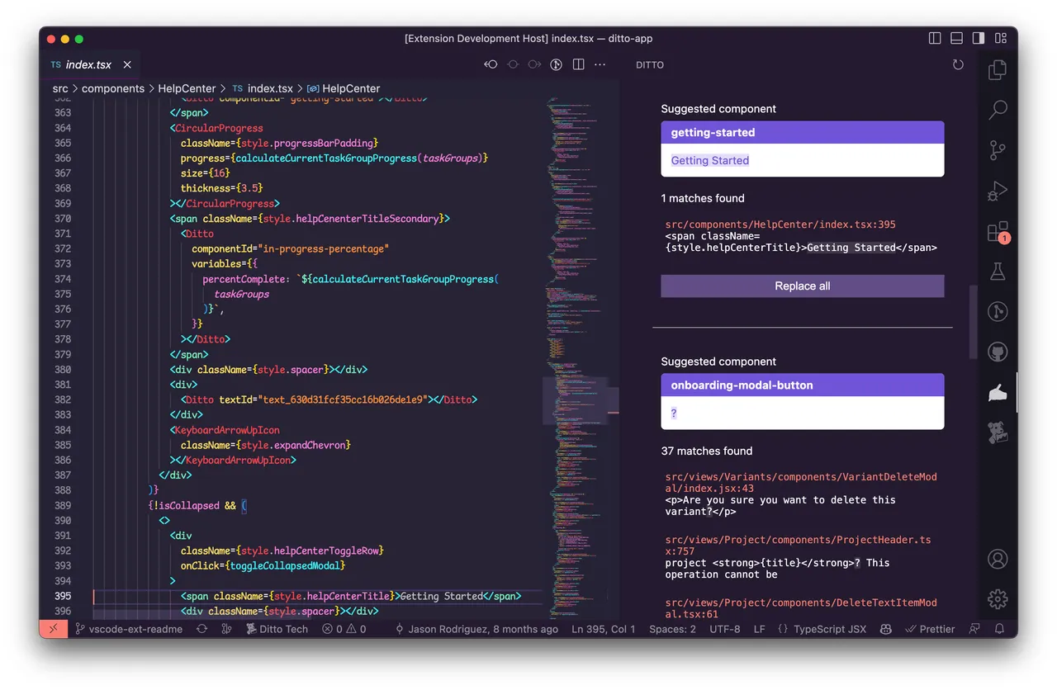The height and width of the screenshot is (690, 1057).
Task: Open the Run and Debug view
Action: pyautogui.click(x=998, y=191)
